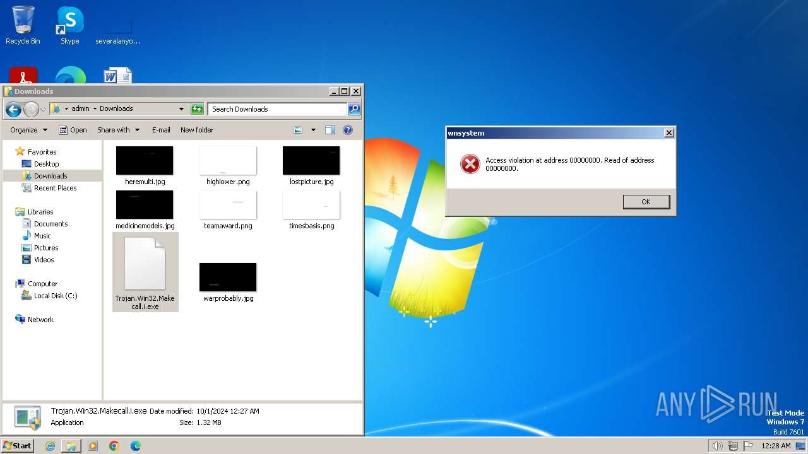The image size is (808, 454).
Task: Click E-mail in the toolbar
Action: (161, 130)
